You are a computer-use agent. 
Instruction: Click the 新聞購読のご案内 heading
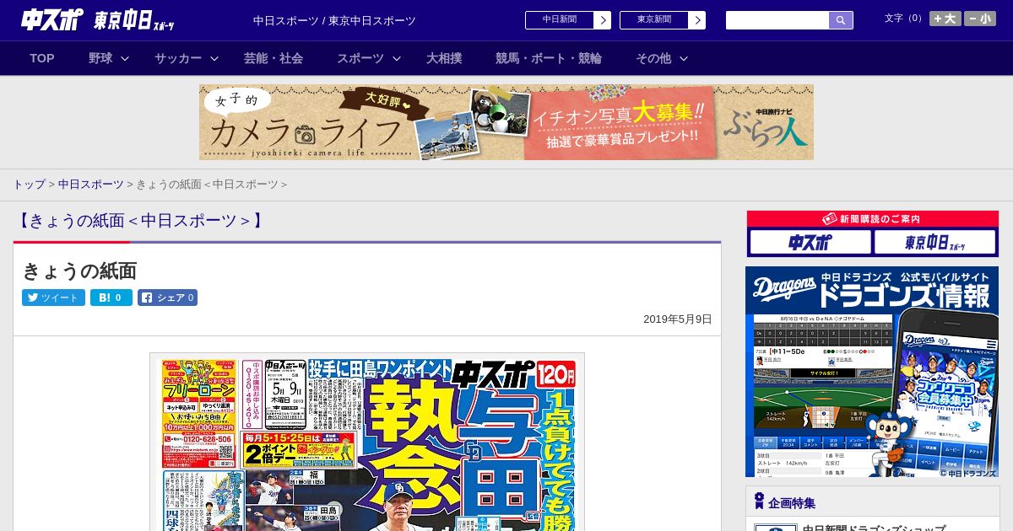pos(873,219)
